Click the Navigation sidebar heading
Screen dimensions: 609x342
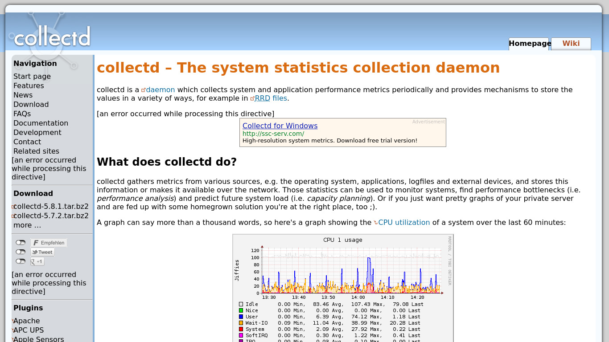(x=35, y=63)
